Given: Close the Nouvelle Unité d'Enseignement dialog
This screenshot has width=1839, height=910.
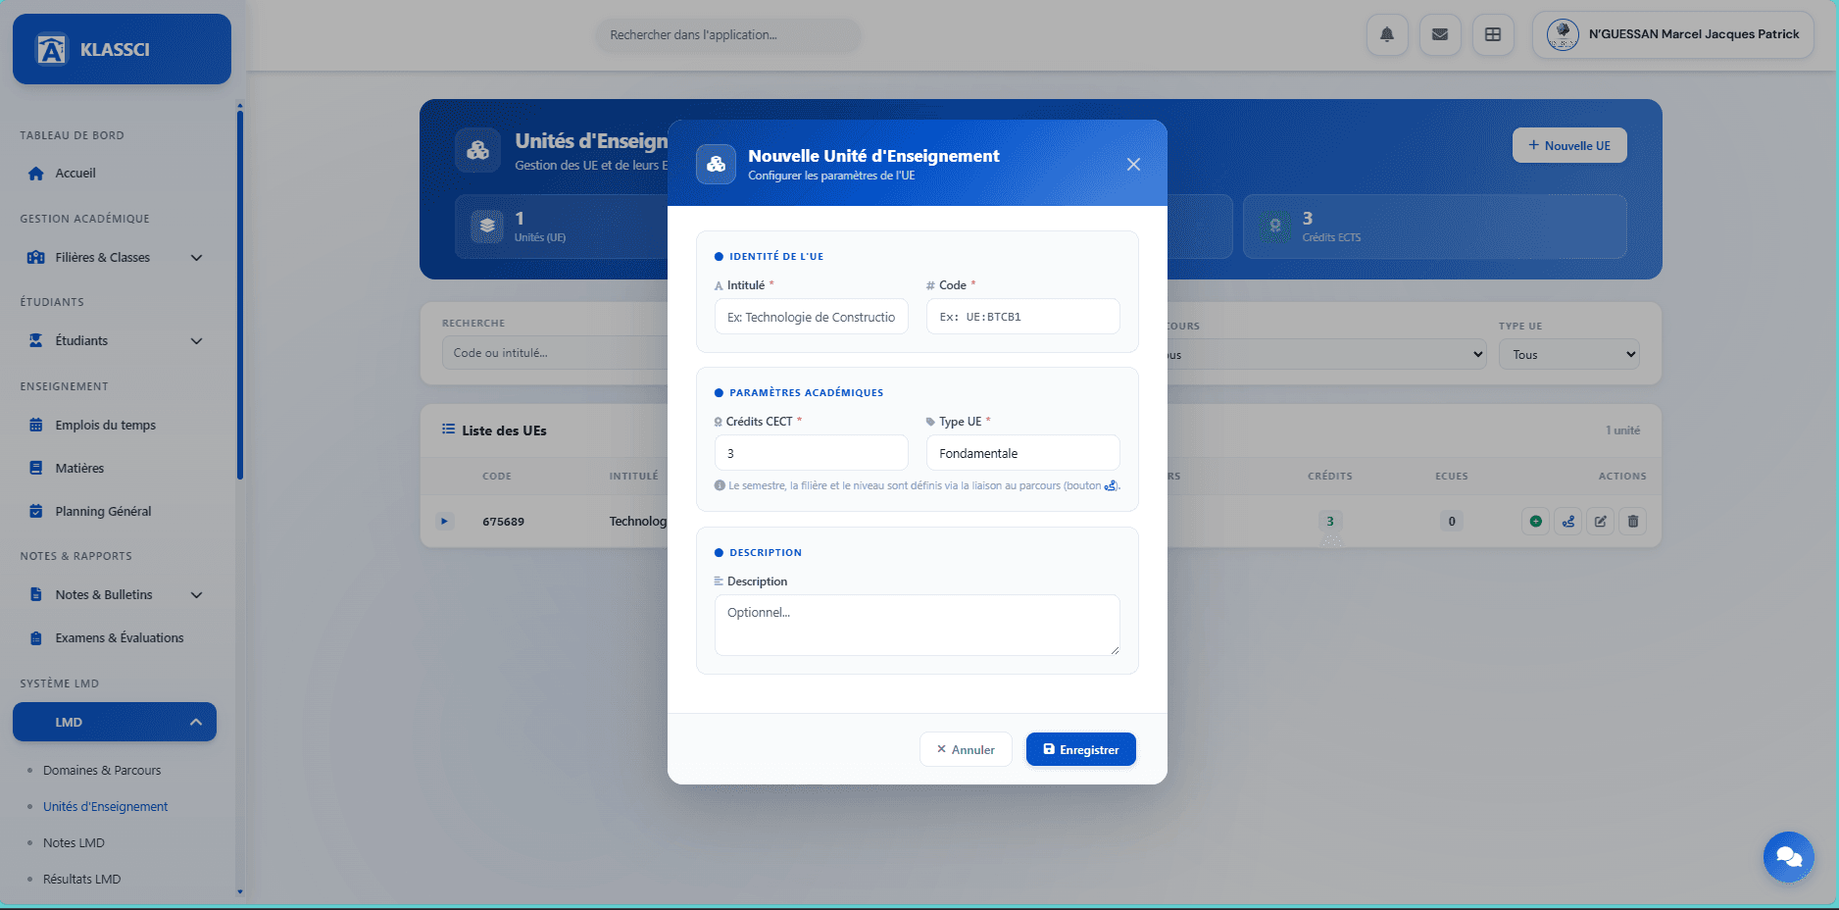Looking at the screenshot, I should tap(1133, 165).
